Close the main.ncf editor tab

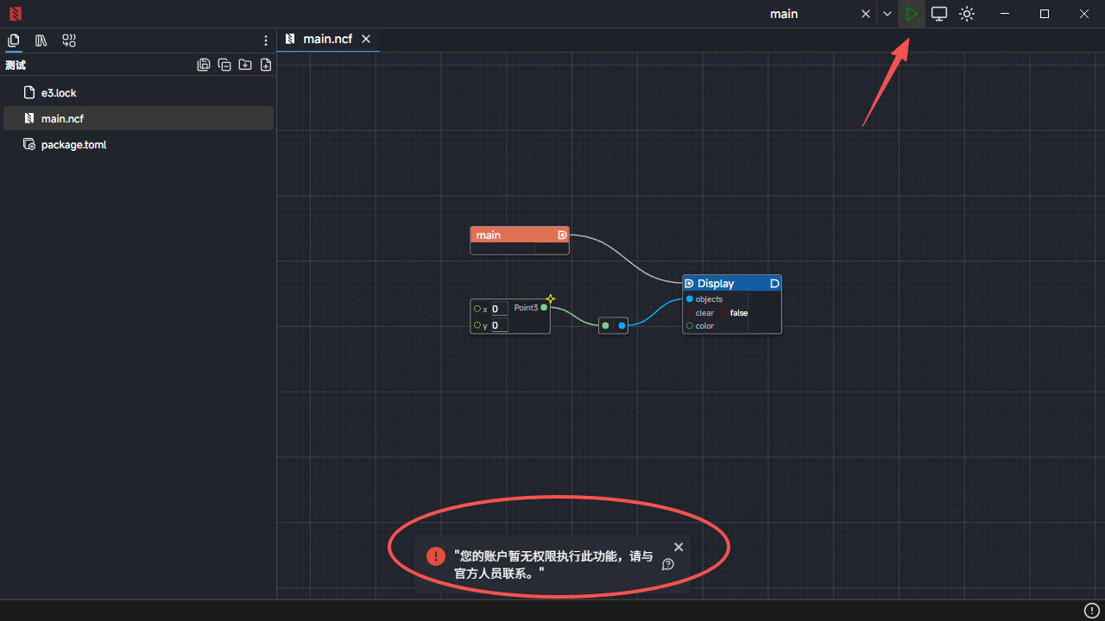[x=366, y=39]
